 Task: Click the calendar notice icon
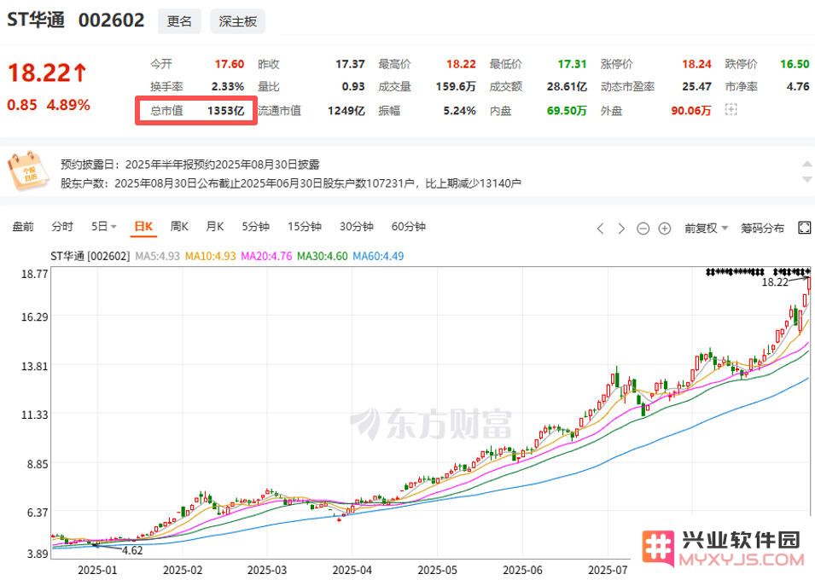[x=29, y=171]
